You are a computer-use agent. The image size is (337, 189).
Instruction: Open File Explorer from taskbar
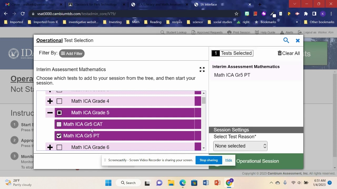click(x=171, y=183)
